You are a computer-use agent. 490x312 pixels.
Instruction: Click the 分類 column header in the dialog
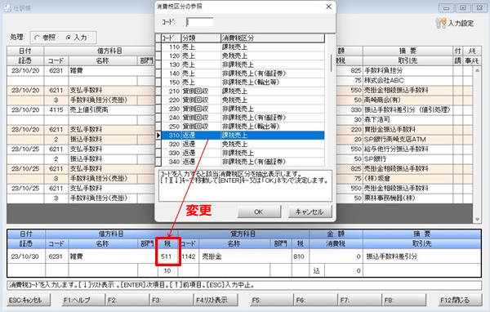[x=201, y=38]
